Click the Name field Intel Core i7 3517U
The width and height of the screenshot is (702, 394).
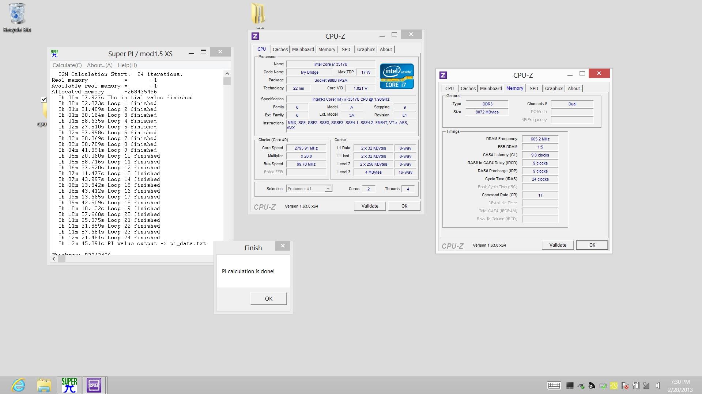pyautogui.click(x=331, y=64)
